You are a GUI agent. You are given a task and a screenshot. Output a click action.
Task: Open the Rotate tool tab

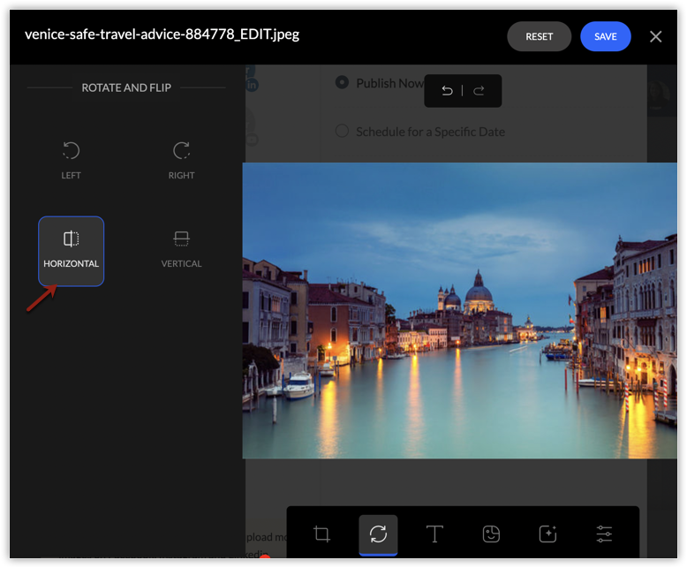[x=378, y=534]
